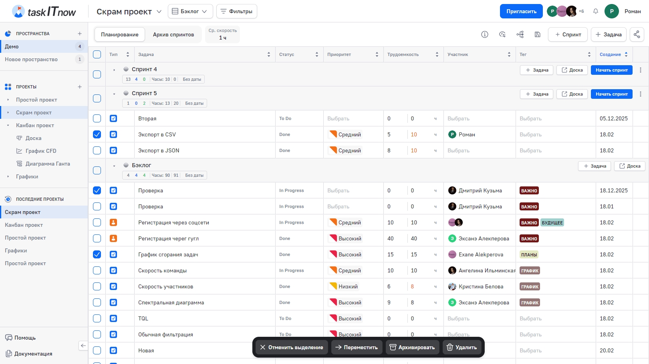Click the Пригласить button
Viewport: 649px width, 364px height.
(521, 11)
